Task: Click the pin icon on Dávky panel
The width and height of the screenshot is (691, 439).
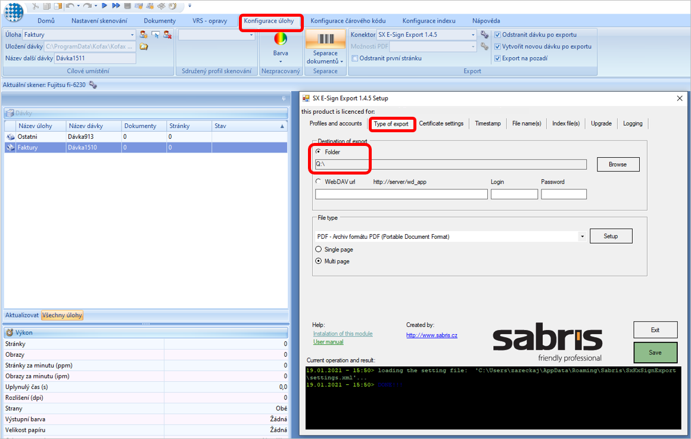Action: click(284, 98)
